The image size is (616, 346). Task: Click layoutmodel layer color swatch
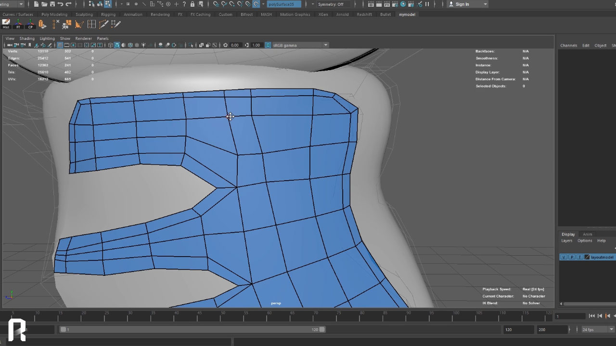(x=587, y=257)
